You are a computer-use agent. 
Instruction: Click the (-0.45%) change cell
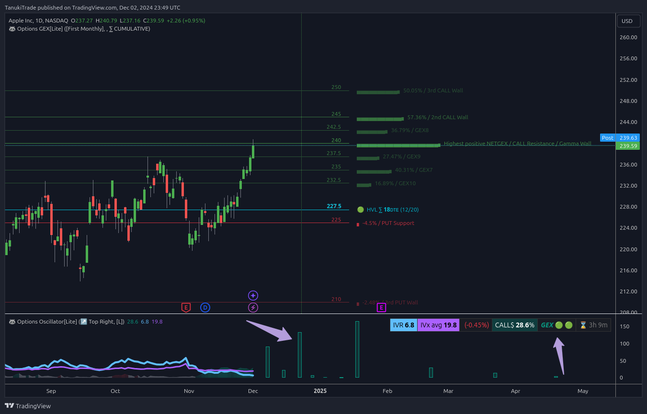[476, 325]
